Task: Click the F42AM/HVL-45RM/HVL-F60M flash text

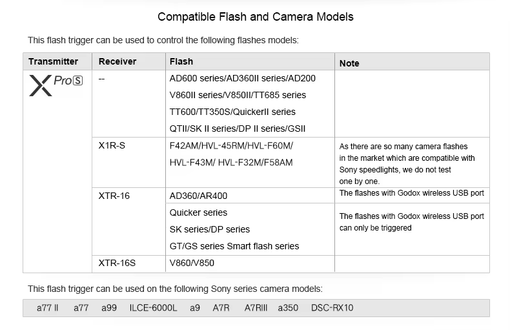Action: coord(231,145)
